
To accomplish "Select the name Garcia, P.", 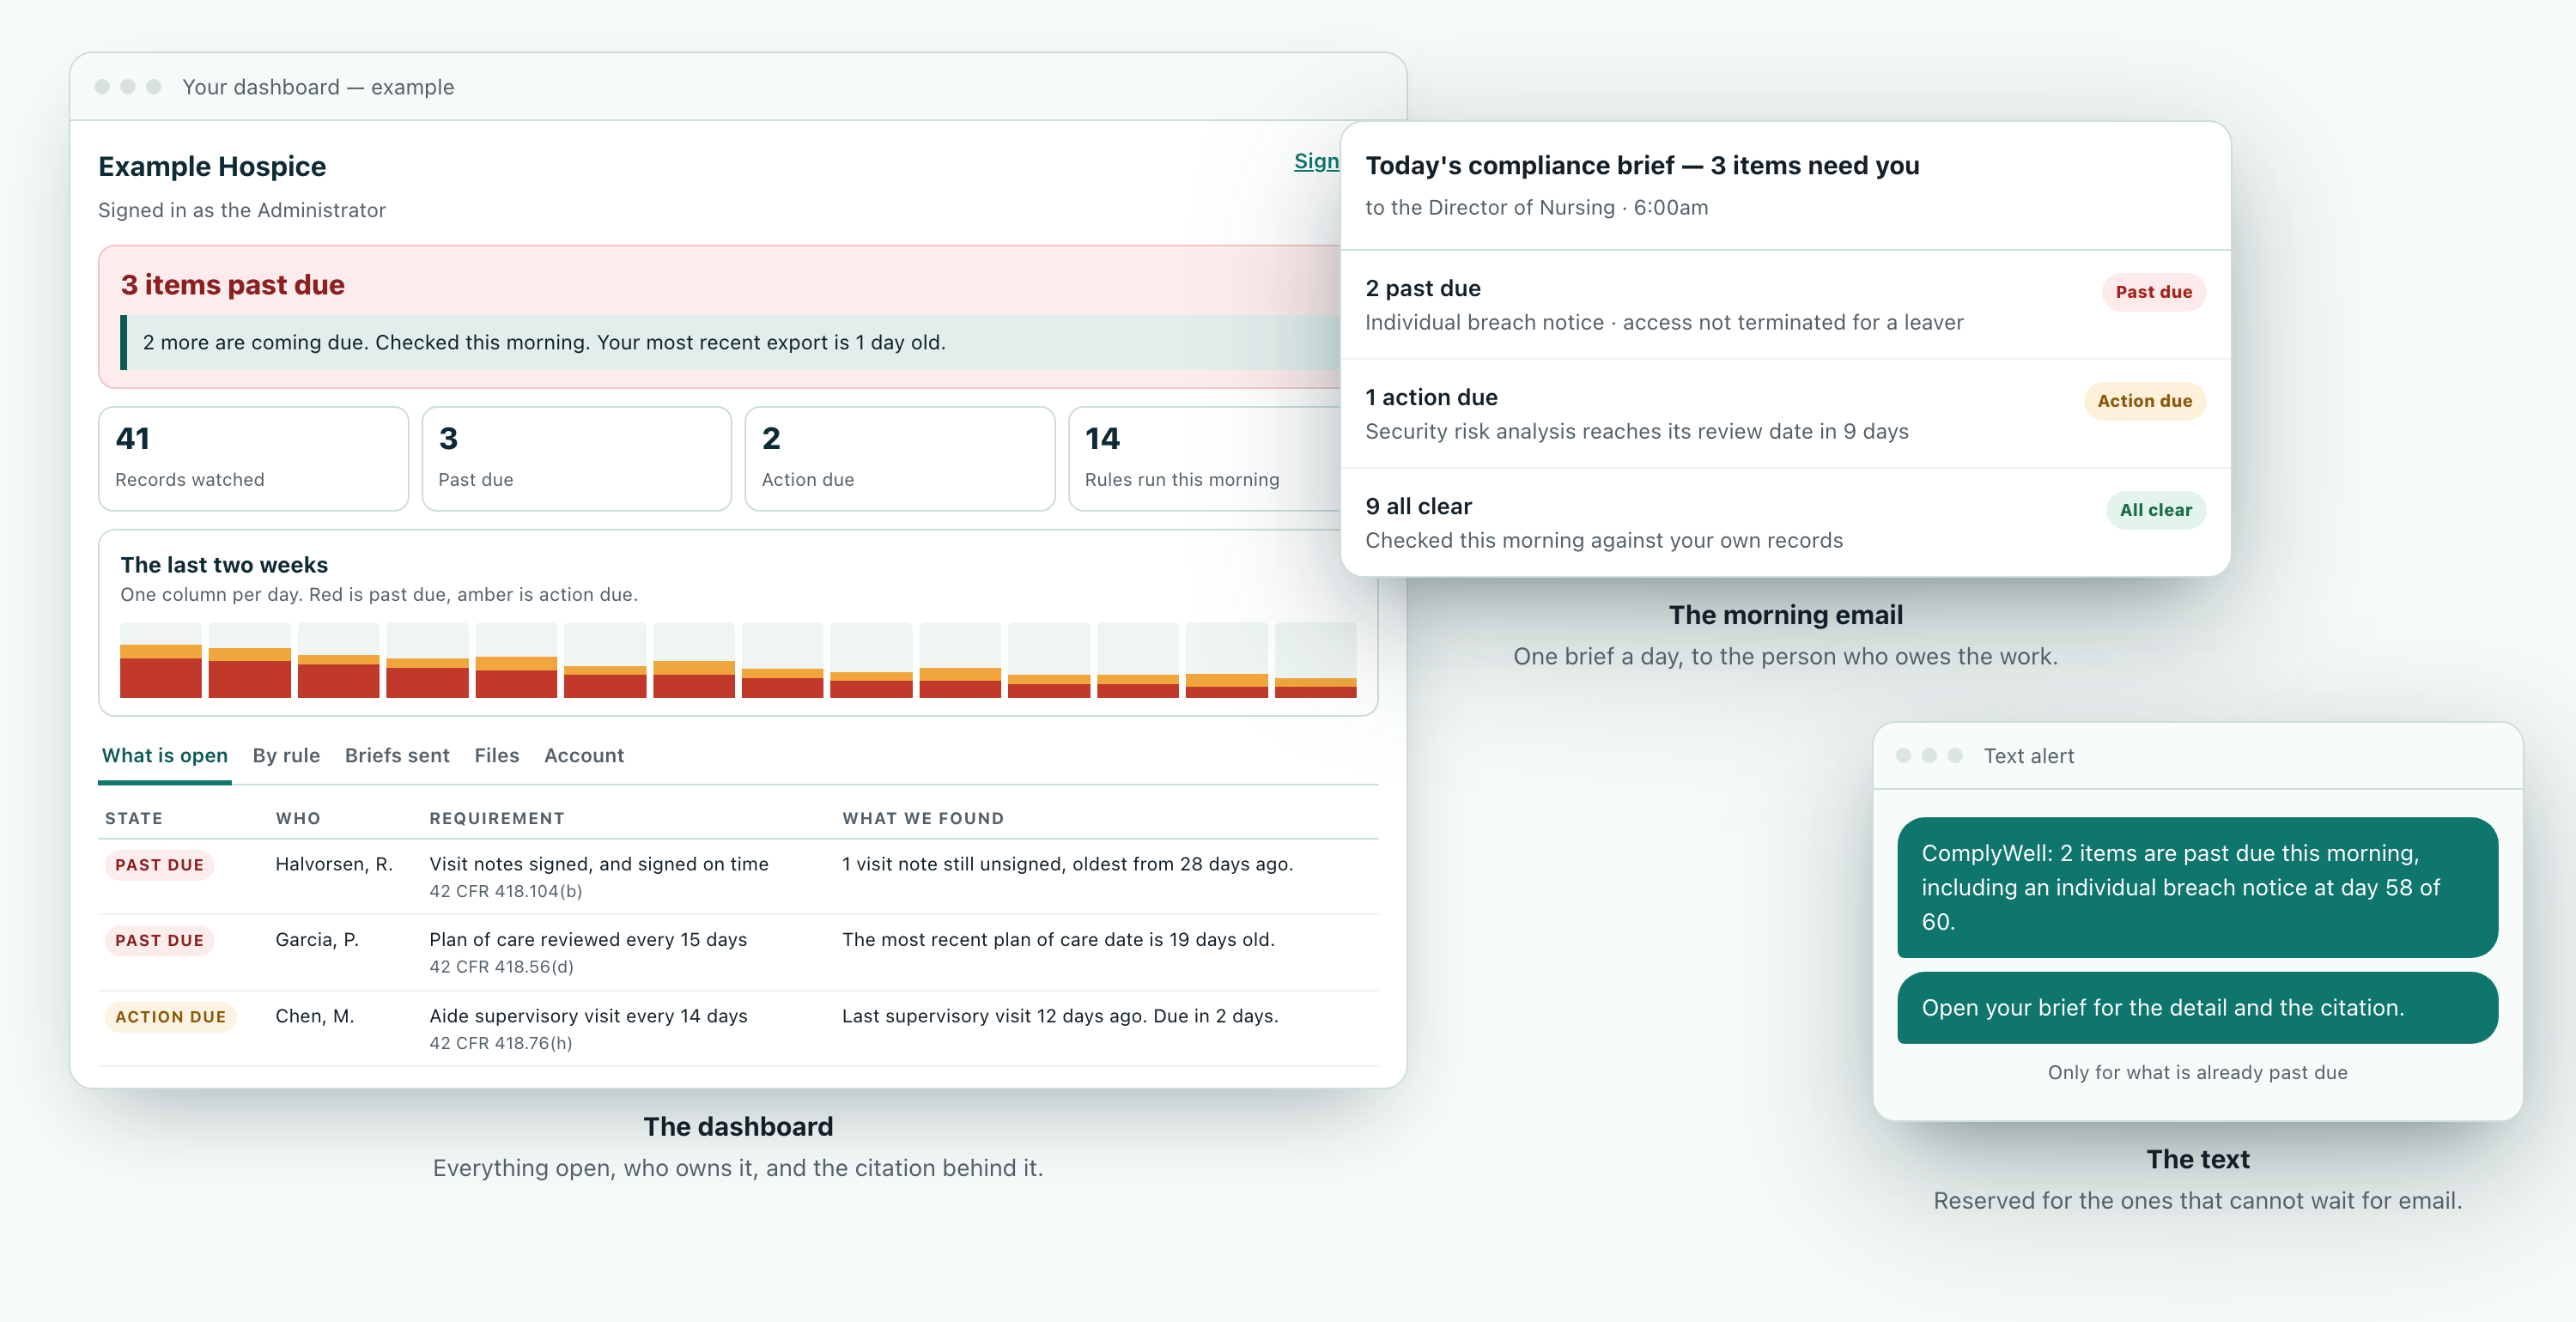I will 317,939.
